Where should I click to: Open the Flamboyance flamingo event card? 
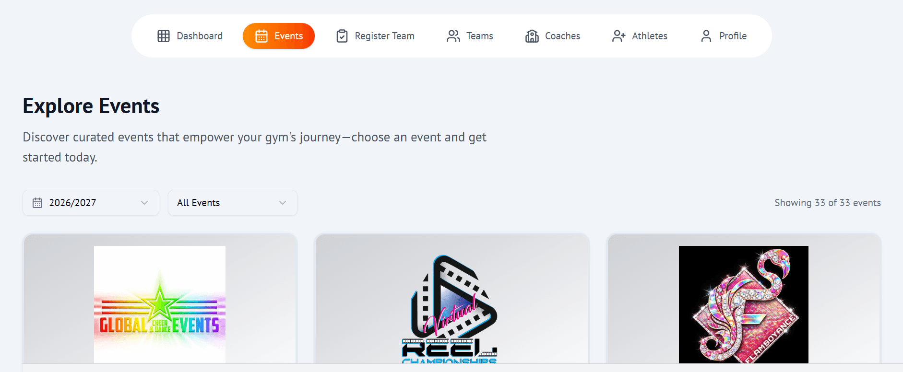(x=744, y=299)
